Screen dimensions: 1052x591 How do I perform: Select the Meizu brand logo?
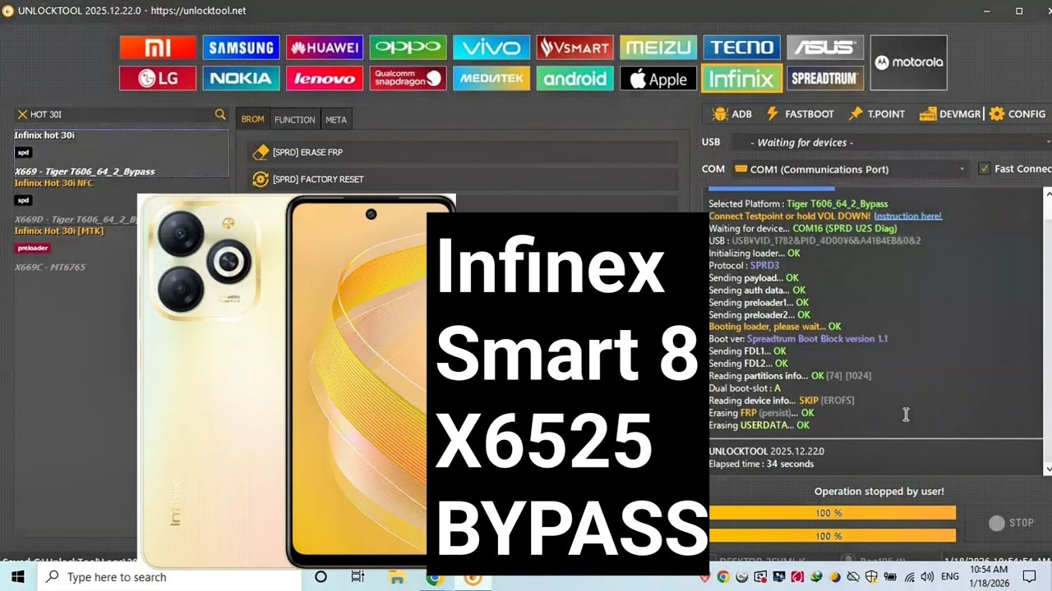point(658,48)
